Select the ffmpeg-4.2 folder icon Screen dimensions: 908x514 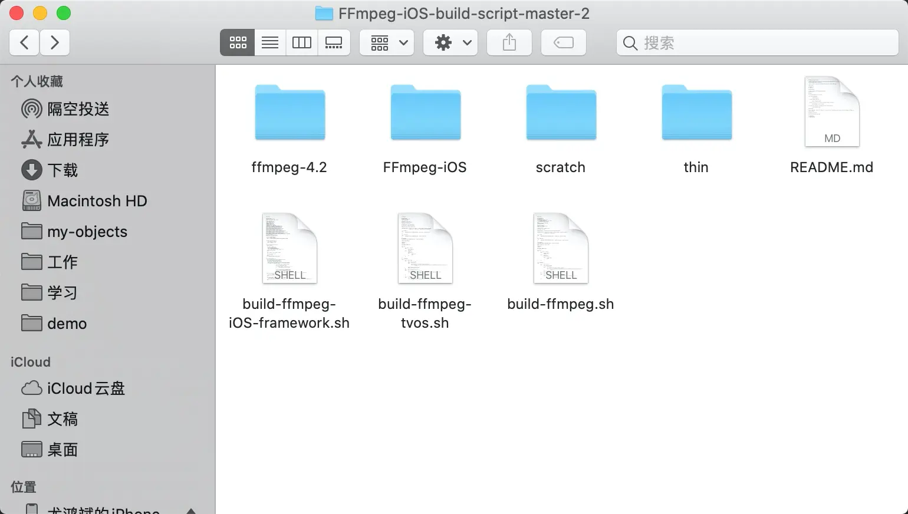289,113
